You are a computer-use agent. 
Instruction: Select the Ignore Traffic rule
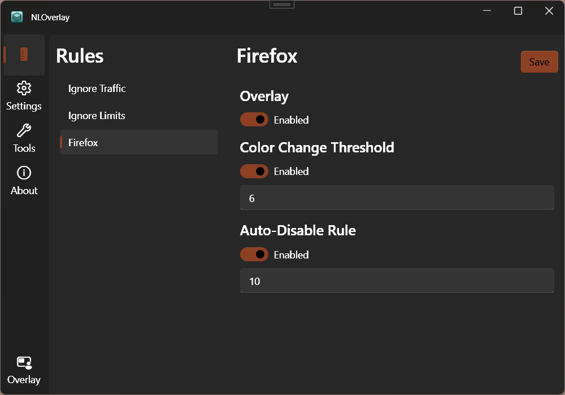pyautogui.click(x=139, y=89)
